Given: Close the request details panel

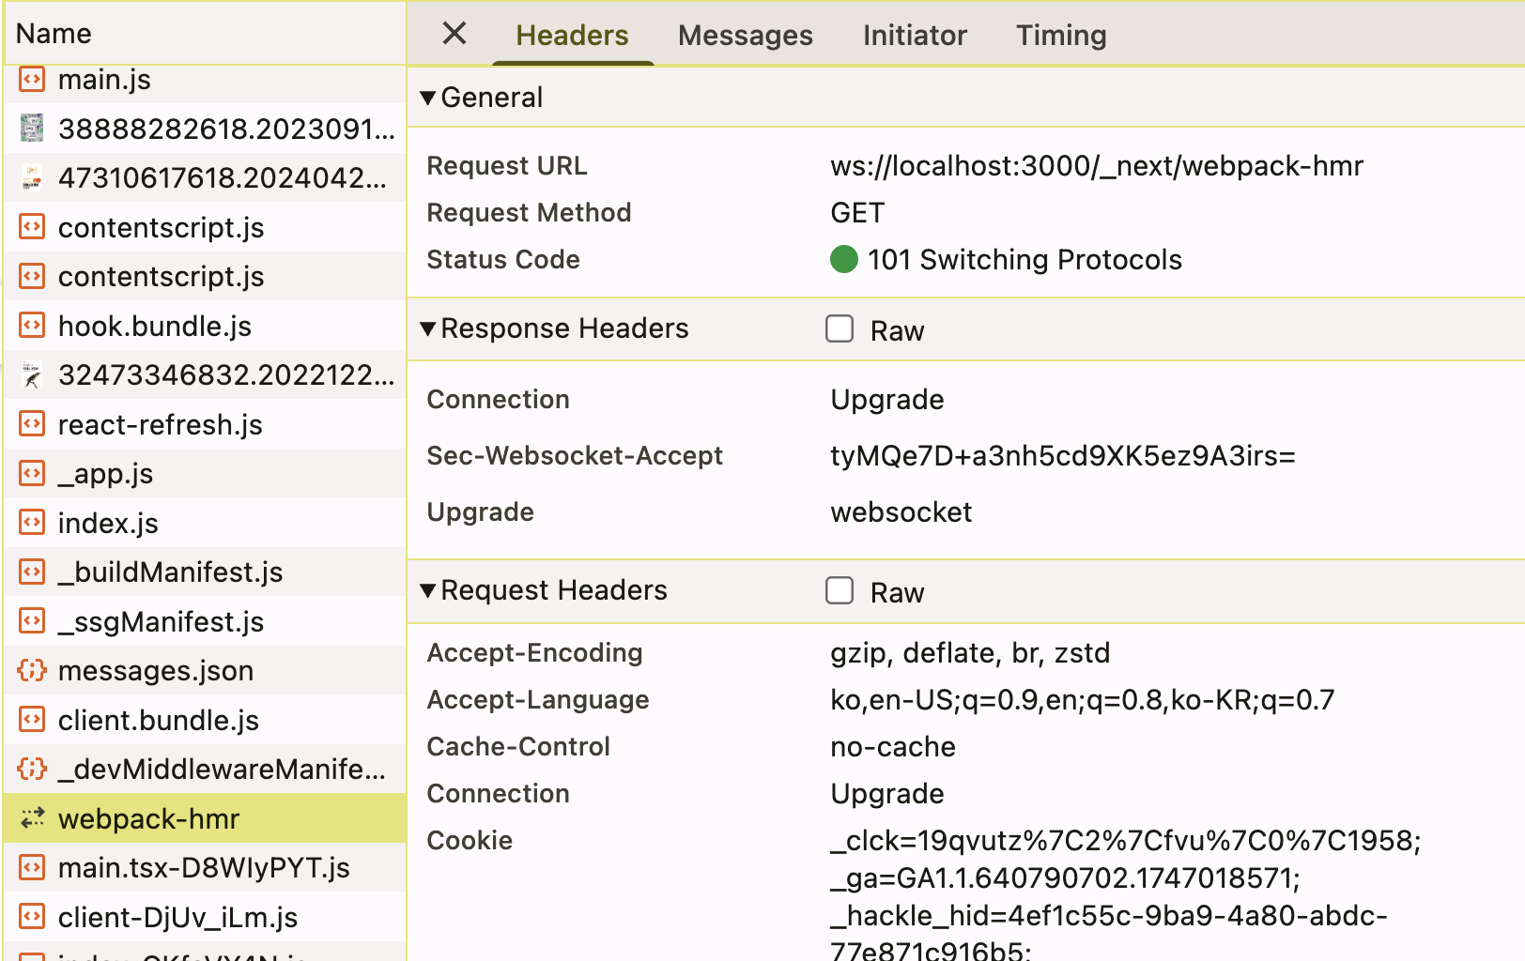Looking at the screenshot, I should [x=454, y=35].
